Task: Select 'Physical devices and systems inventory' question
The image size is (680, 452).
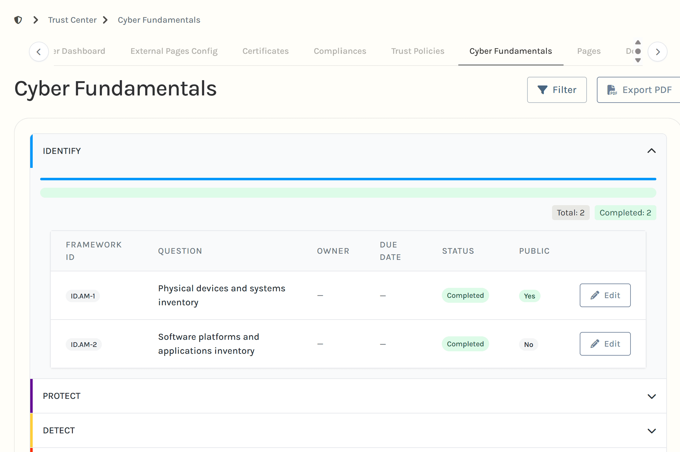Action: coord(221,295)
